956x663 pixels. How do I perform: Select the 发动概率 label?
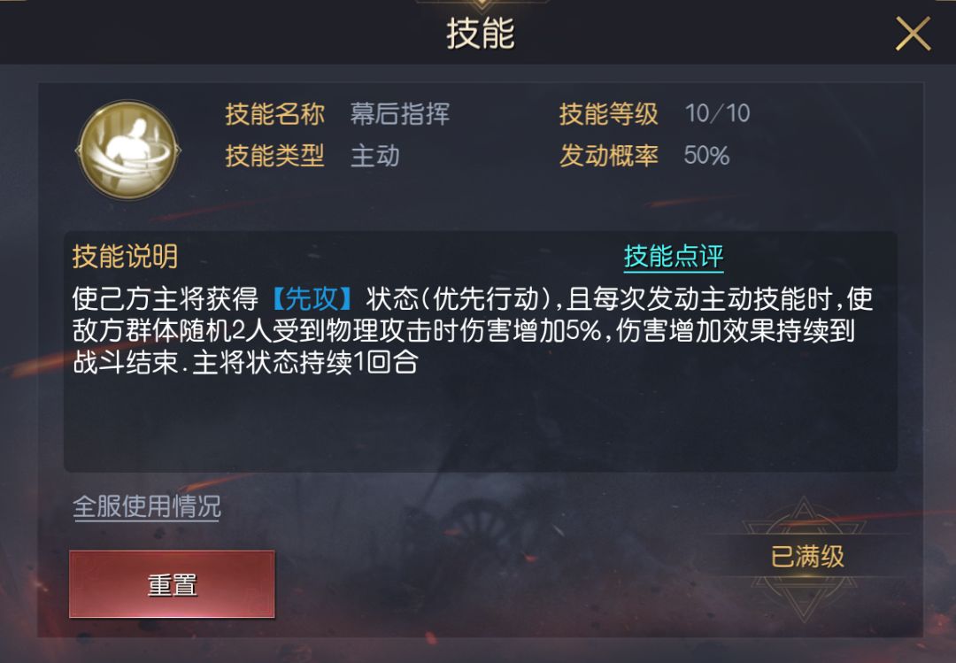(x=608, y=156)
